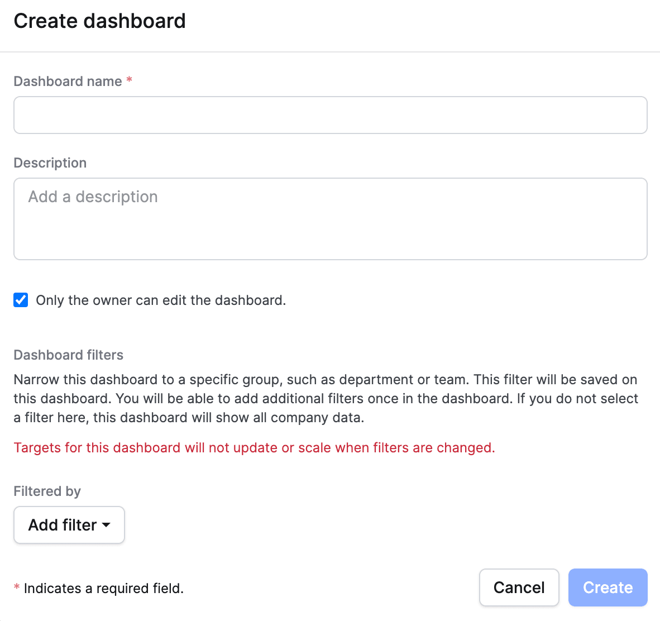
Task: Click the Dashboard name input field
Action: pos(330,115)
